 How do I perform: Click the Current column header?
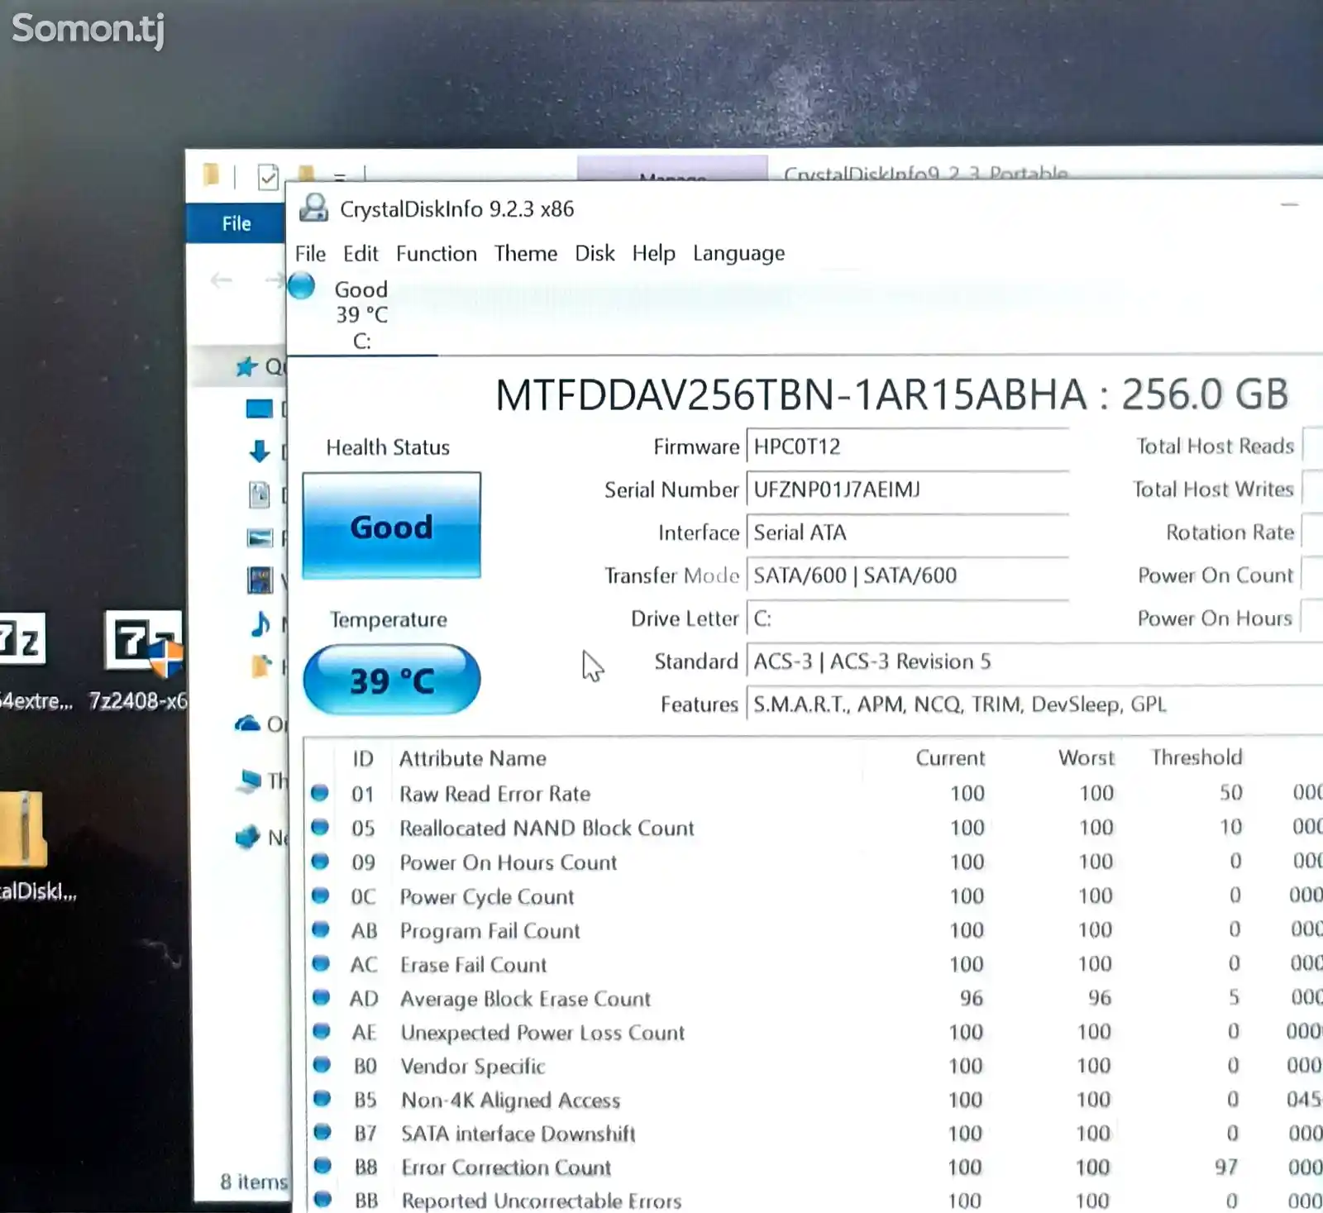click(x=950, y=758)
